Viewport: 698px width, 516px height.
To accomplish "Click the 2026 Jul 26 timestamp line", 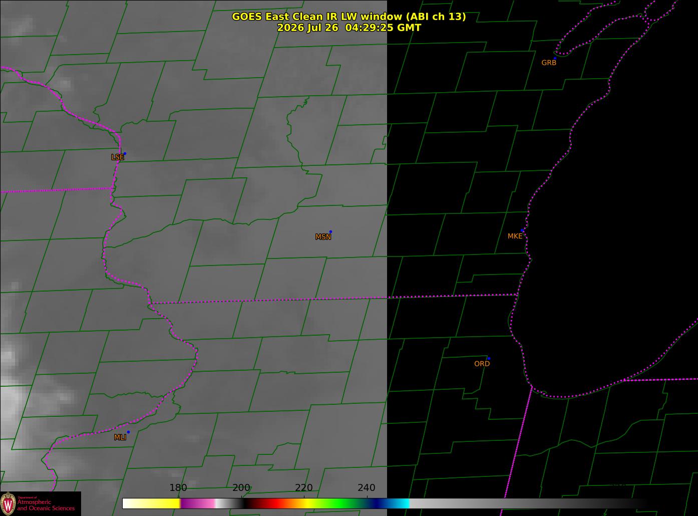I will [x=349, y=28].
